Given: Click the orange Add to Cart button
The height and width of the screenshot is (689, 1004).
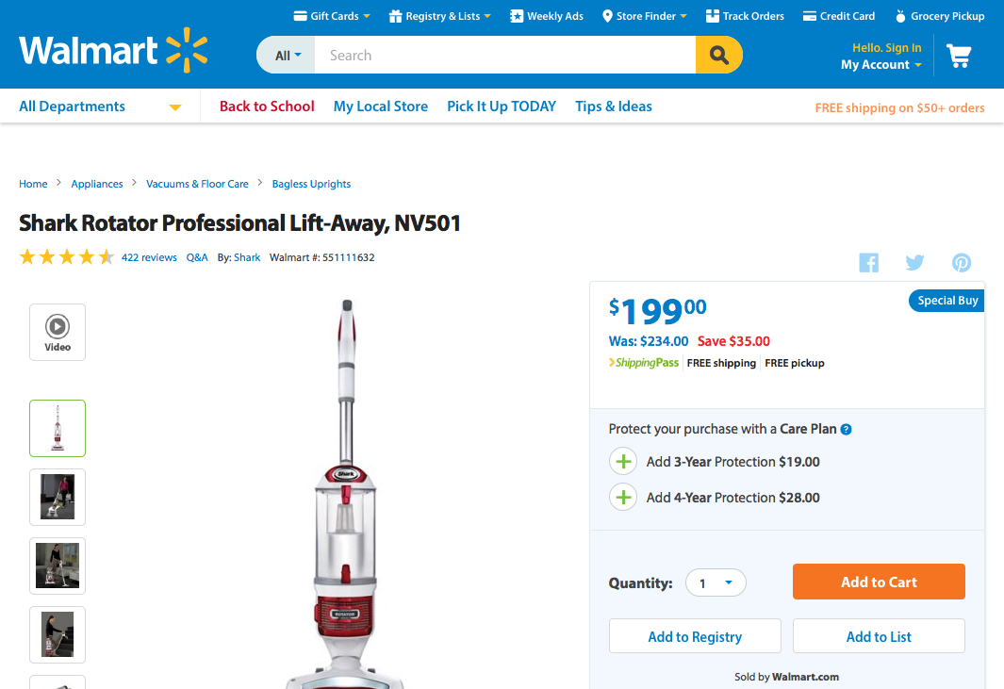Looking at the screenshot, I should (x=879, y=582).
